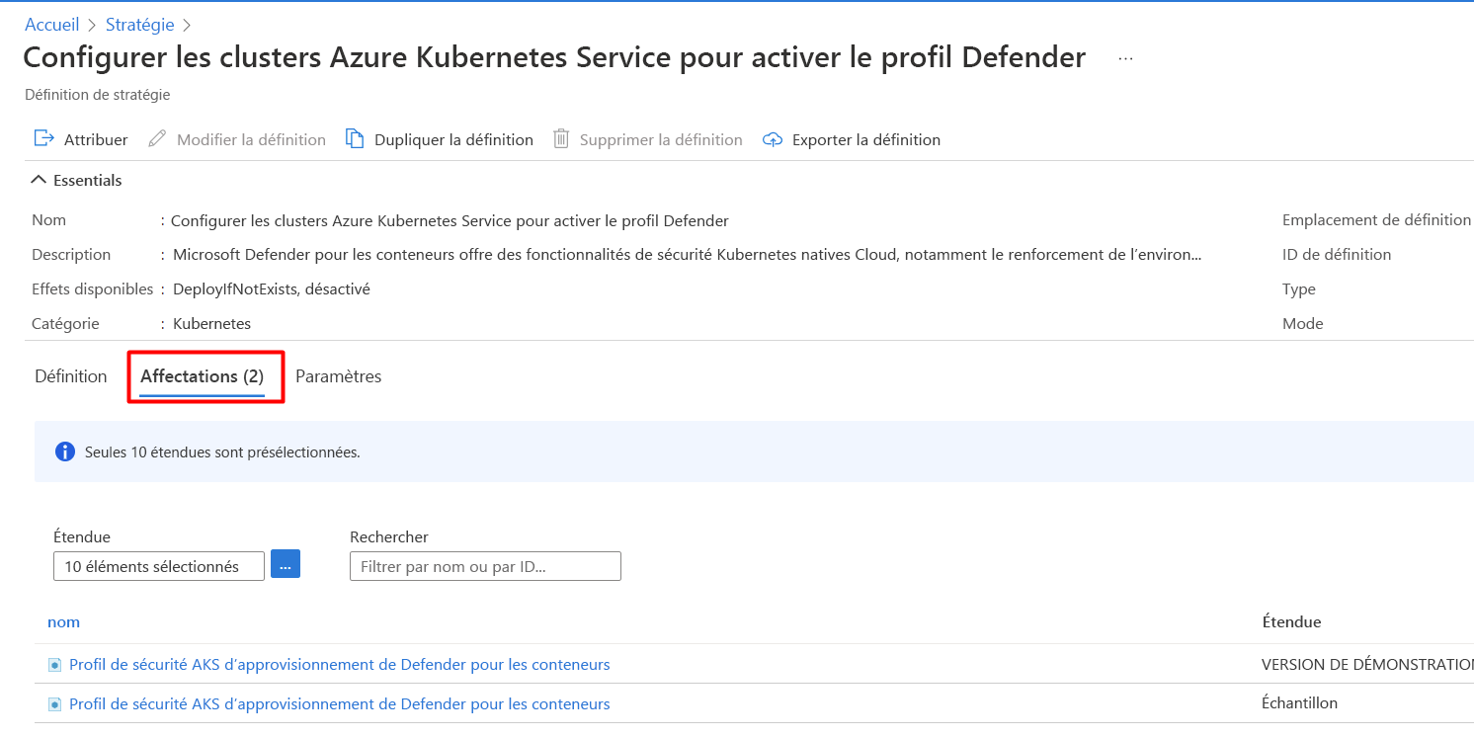Open the assignment link in the VERSION DE DÉMONSTRATION row
The height and width of the screenshot is (738, 1474).
[x=340, y=665]
